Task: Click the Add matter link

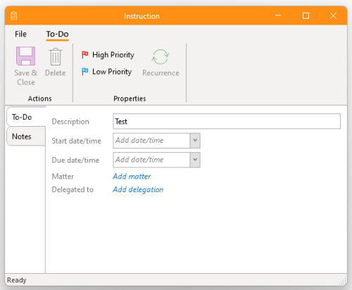Action: (132, 177)
